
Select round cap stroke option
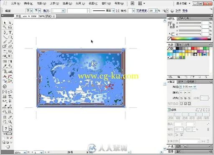pos(185,92)
